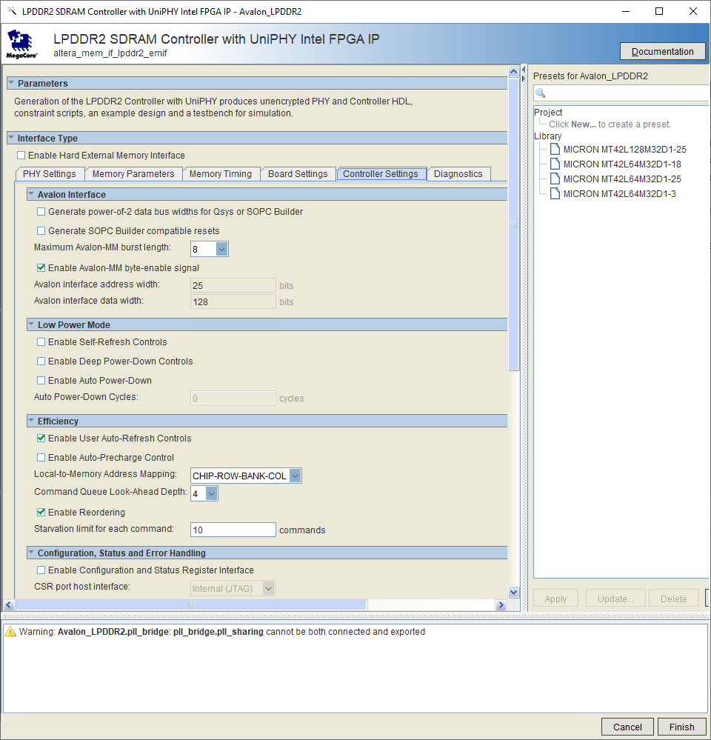The height and width of the screenshot is (740, 711).
Task: Click the horizontal scrollbar left arrow
Action: (9, 605)
